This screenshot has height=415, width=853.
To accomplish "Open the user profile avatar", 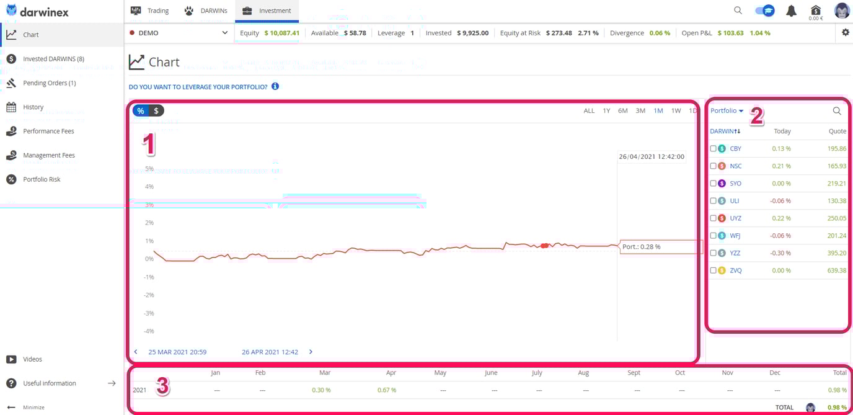I will click(842, 11).
